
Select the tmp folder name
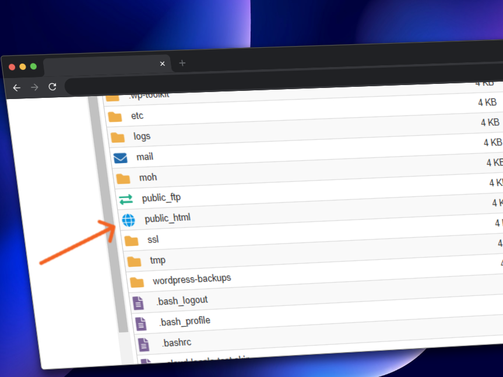[x=158, y=260]
